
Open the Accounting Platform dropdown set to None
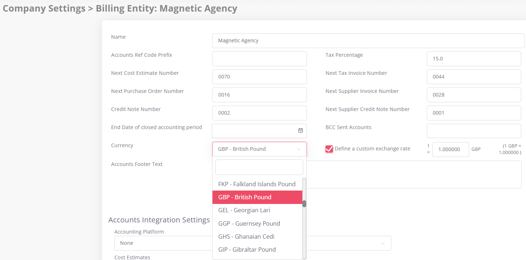click(x=253, y=243)
